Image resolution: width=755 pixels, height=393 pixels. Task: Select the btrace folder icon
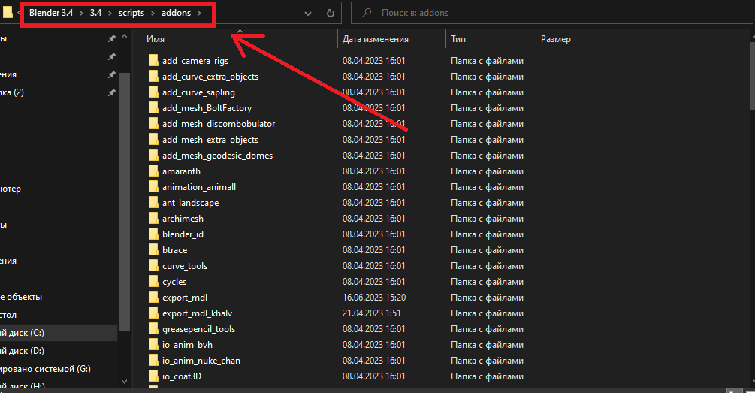[153, 250]
